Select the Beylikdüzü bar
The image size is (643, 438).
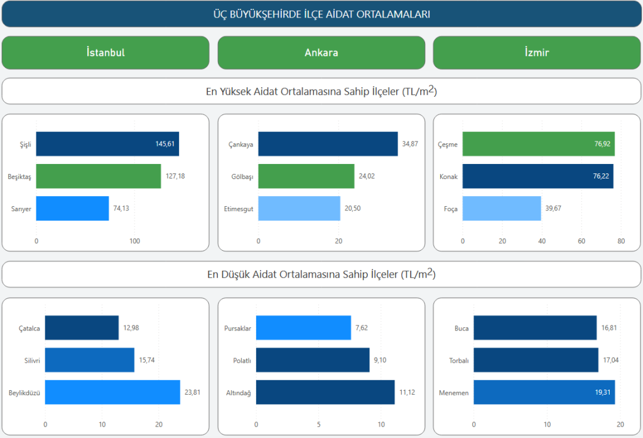click(x=112, y=393)
